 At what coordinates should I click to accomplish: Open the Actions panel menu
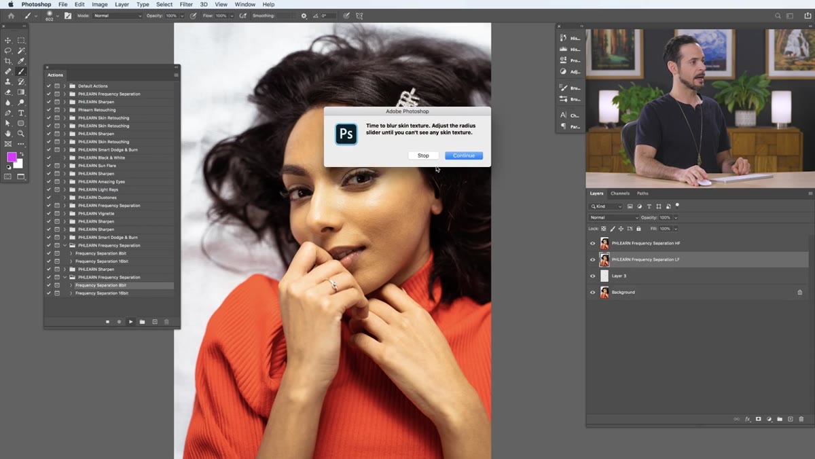pos(176,75)
